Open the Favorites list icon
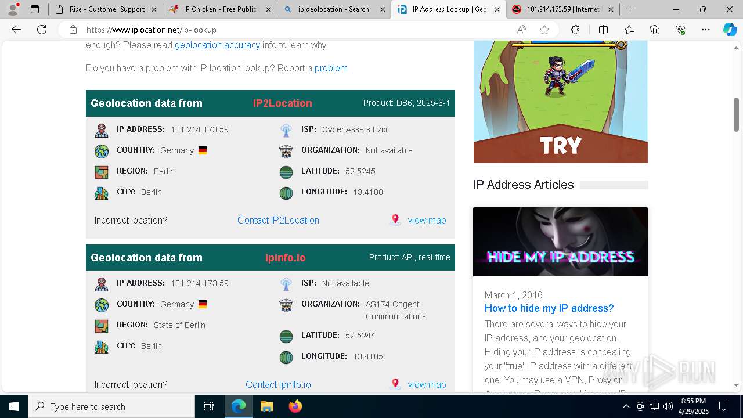The height and width of the screenshot is (418, 743). click(629, 30)
